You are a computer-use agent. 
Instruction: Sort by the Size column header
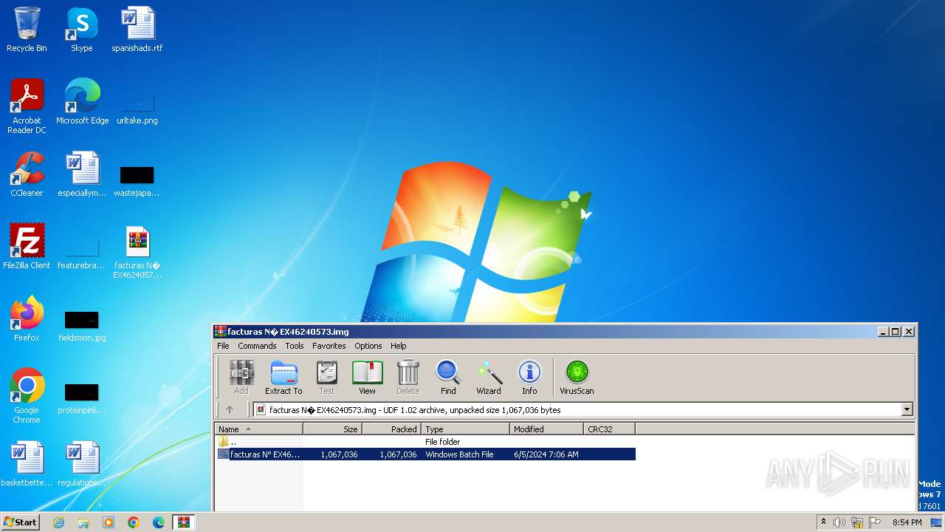click(x=332, y=429)
